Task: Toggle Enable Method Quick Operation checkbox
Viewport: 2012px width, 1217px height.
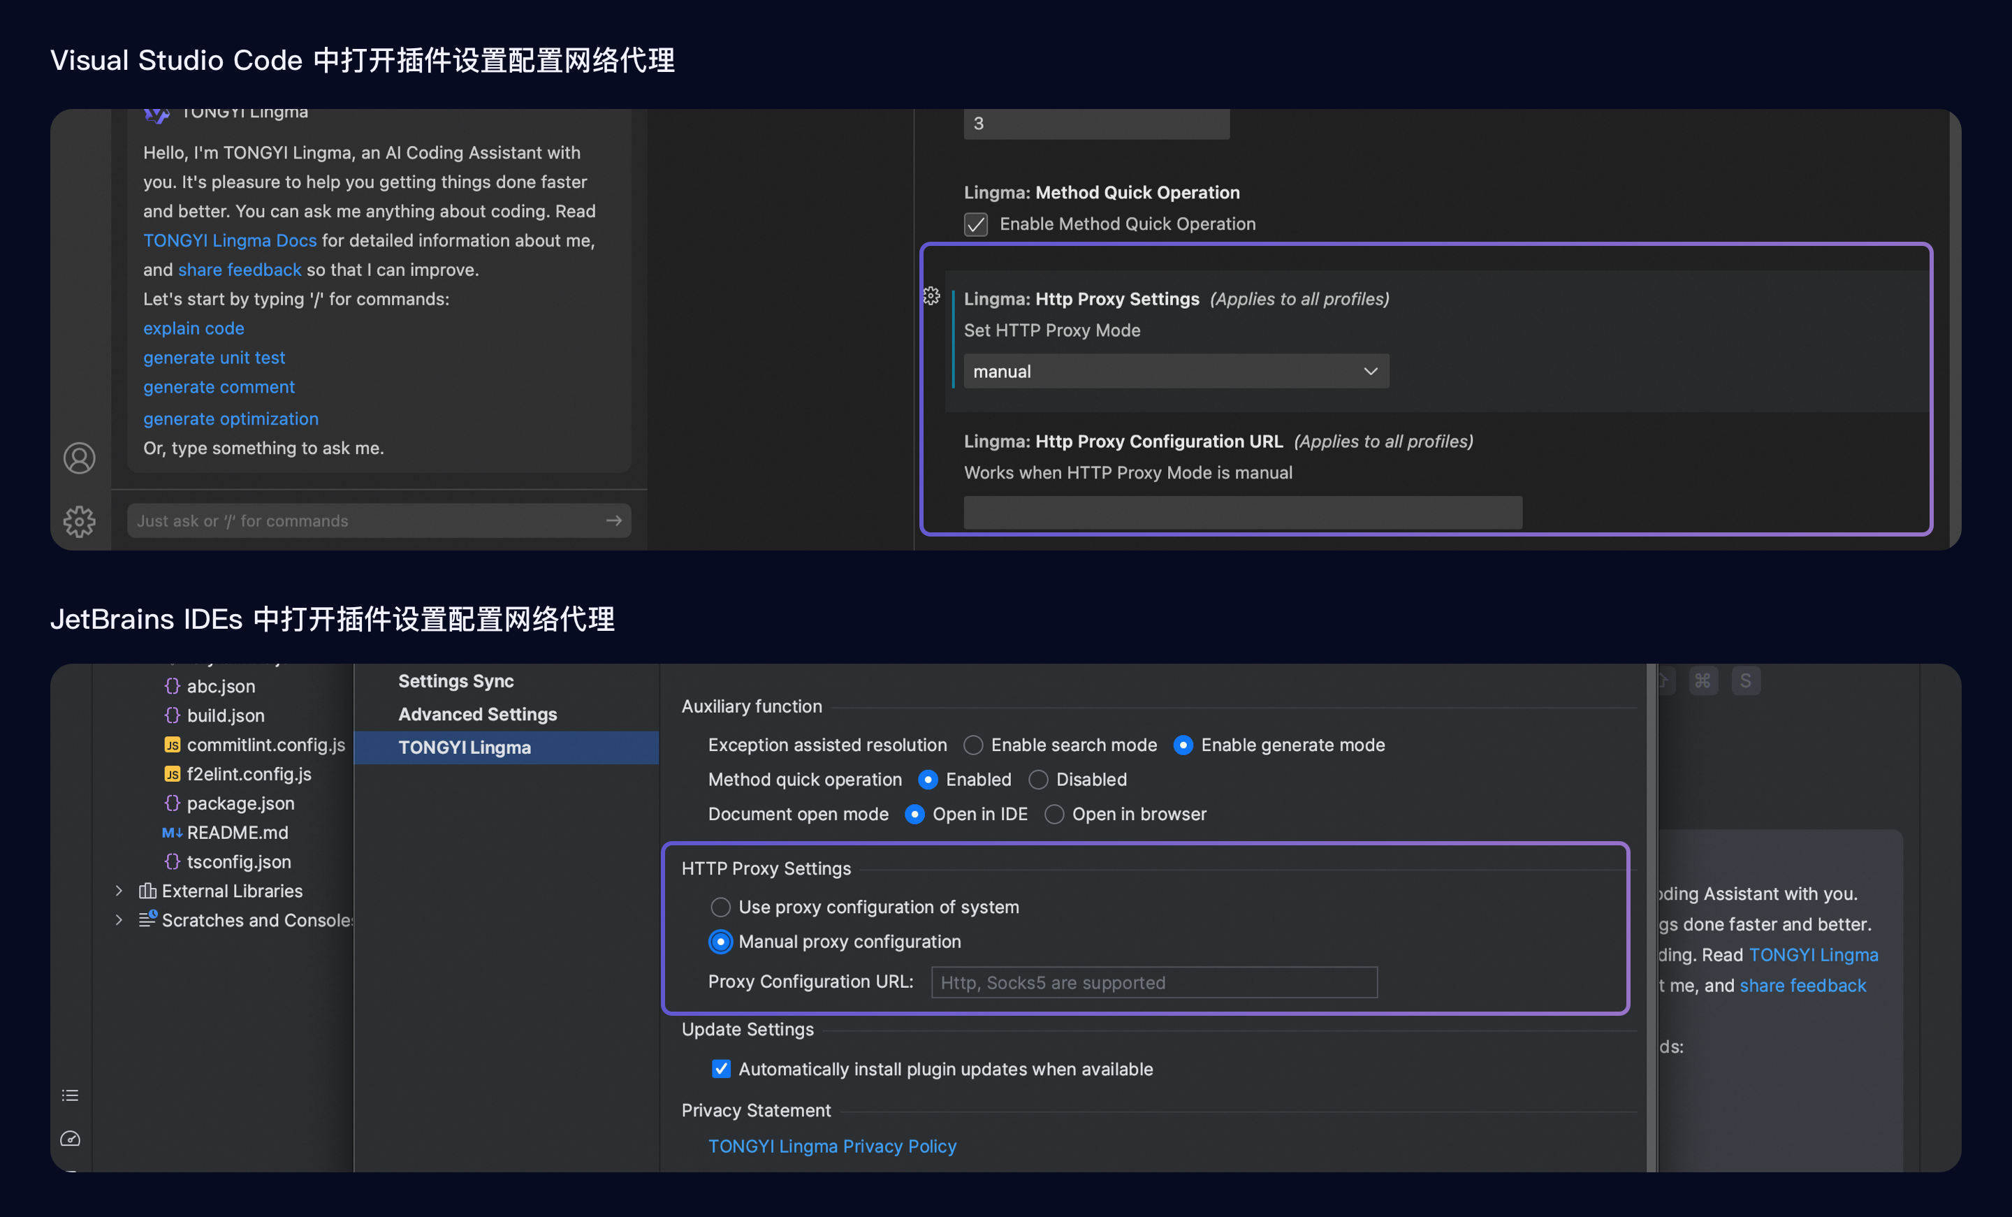Action: pos(976,224)
